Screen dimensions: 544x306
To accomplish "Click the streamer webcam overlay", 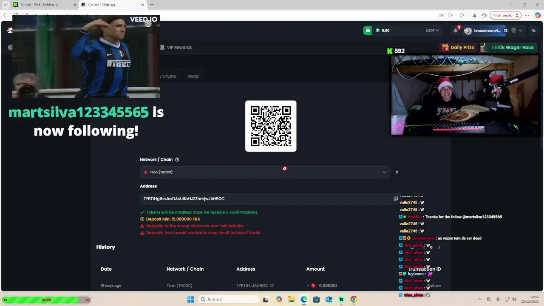I will [x=465, y=95].
